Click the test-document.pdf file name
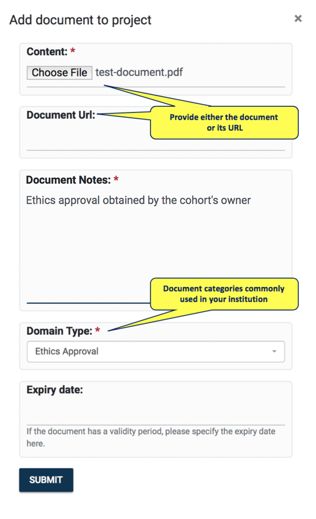The height and width of the screenshot is (519, 316). point(139,72)
